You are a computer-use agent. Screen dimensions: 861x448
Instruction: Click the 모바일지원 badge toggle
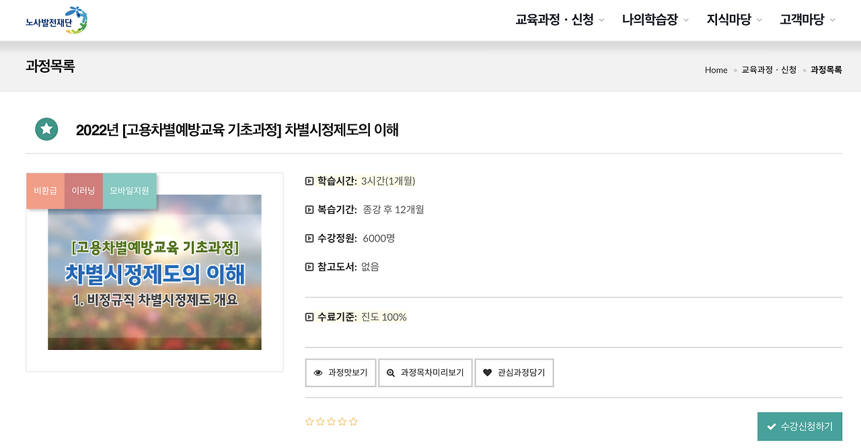129,190
